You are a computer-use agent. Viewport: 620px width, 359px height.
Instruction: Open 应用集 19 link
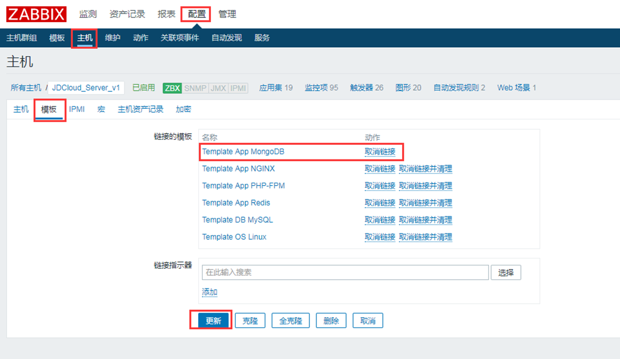(x=276, y=88)
